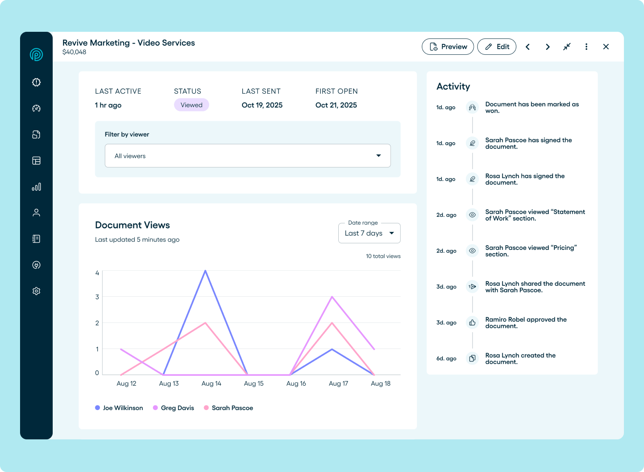Click the Proposify logo at sidebar top
The width and height of the screenshot is (644, 472).
coord(36,54)
